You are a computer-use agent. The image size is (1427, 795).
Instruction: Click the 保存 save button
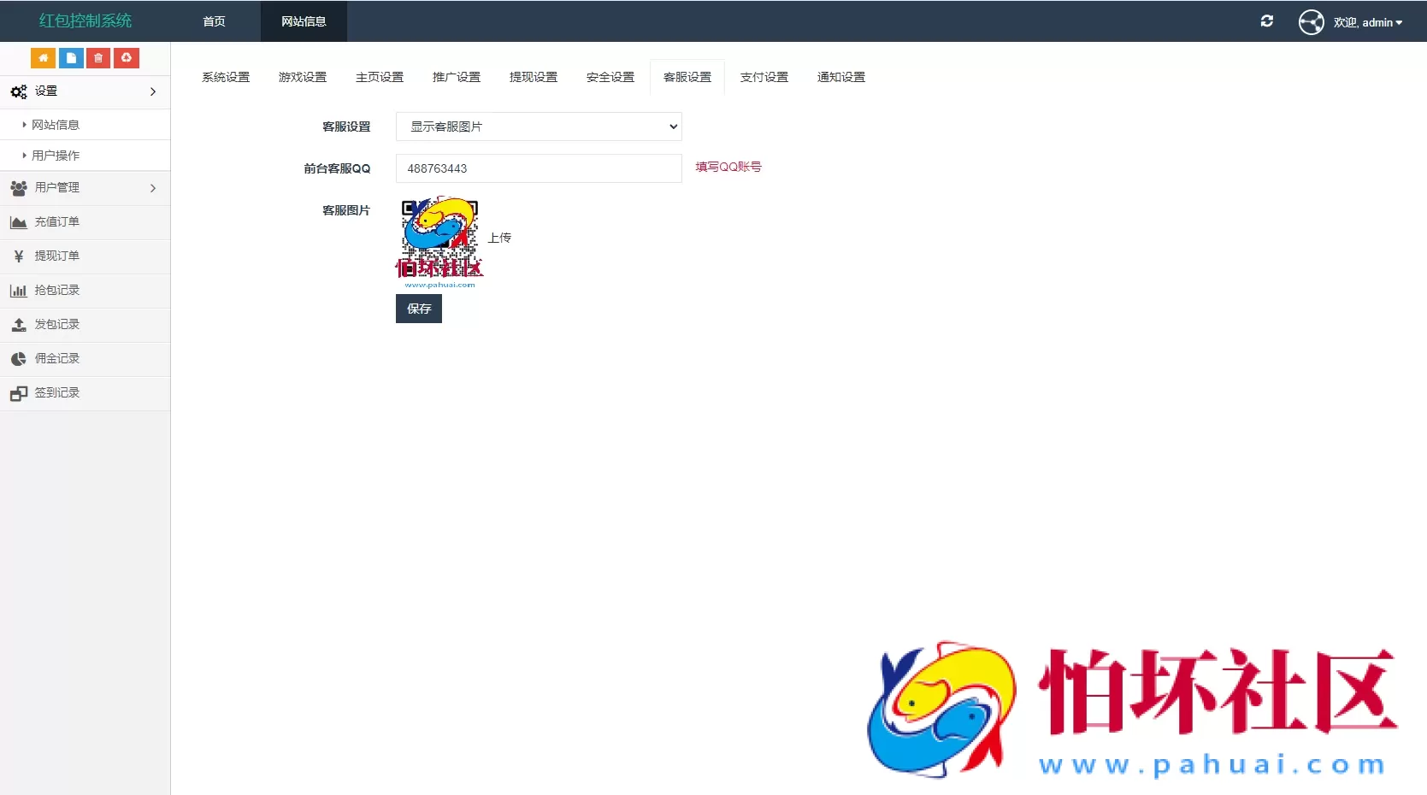click(418, 309)
